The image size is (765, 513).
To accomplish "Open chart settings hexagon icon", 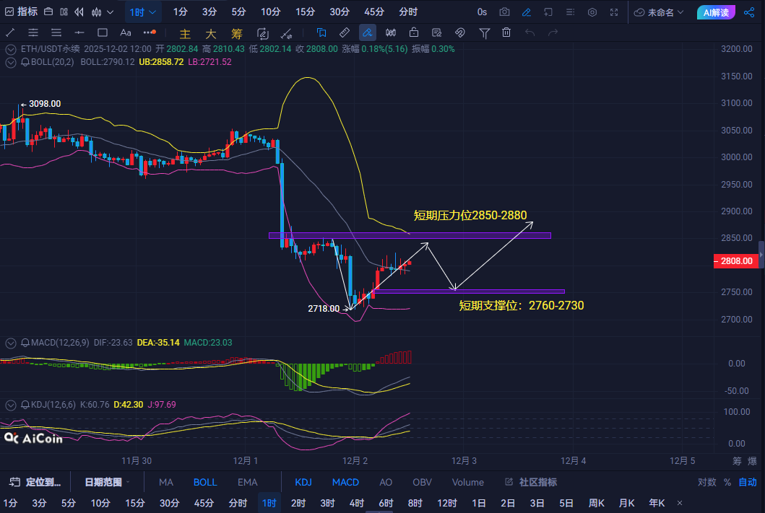I will tap(592, 12).
